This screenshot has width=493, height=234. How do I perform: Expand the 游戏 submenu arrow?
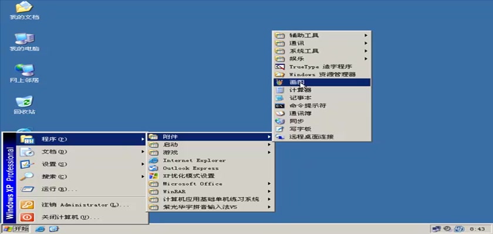(269, 153)
